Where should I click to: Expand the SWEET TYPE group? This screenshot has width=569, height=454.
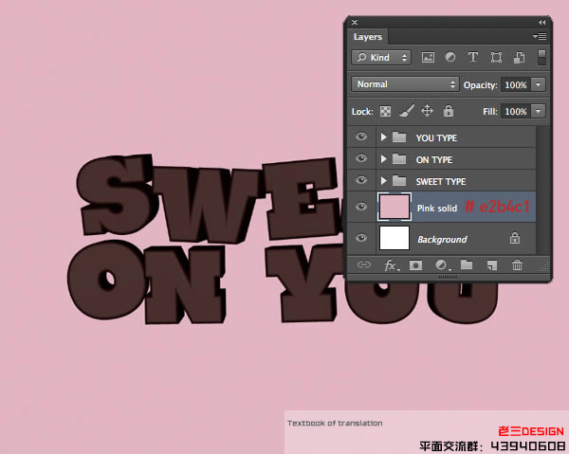pos(384,181)
